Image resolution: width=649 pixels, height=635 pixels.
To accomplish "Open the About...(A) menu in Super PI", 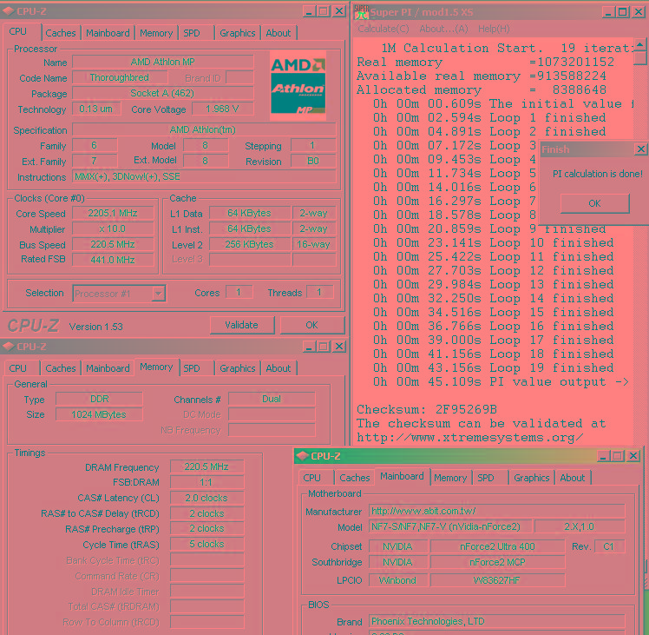I will pos(443,29).
